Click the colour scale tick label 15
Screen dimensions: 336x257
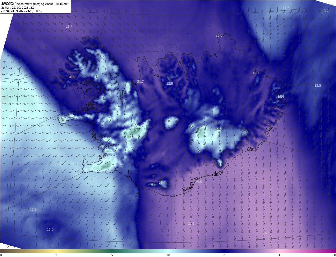[x=224, y=255]
